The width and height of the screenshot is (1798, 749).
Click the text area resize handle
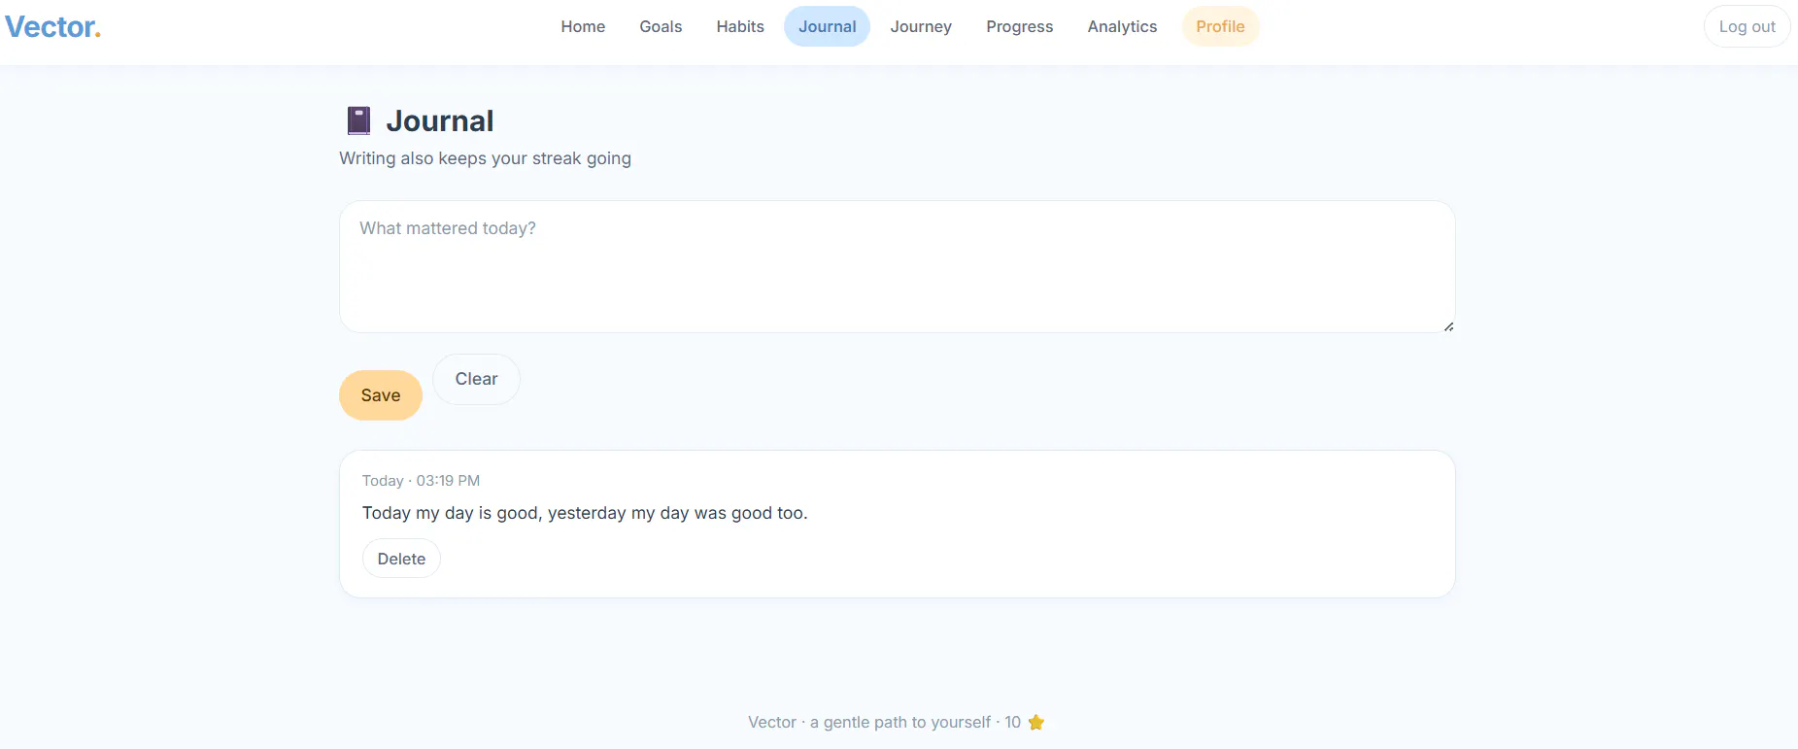click(x=1448, y=326)
